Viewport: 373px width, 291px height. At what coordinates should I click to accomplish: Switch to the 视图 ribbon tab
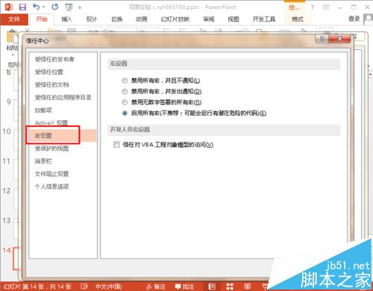pos(233,19)
